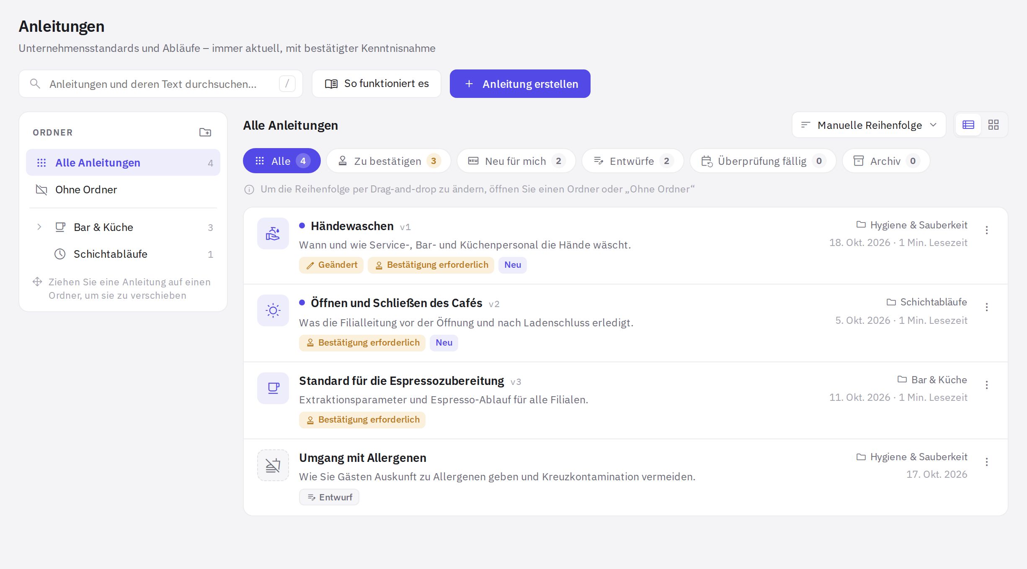Open more options for Öffnen und Schließen des Cafés

pyautogui.click(x=986, y=307)
